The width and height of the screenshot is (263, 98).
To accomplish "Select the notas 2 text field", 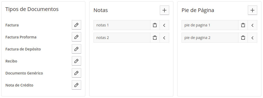I will click(122, 38).
